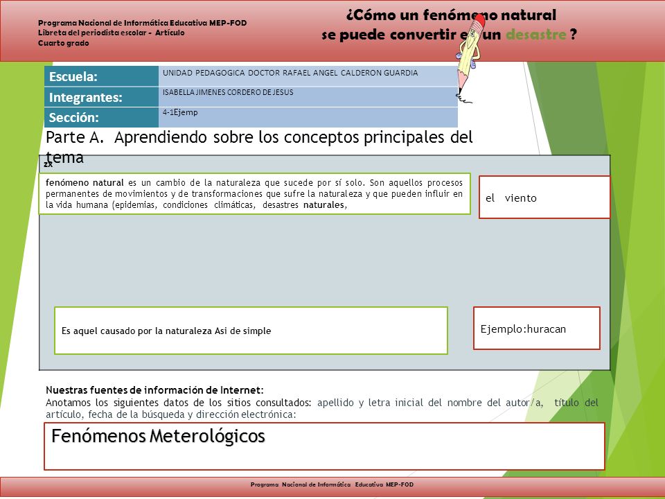Viewport: 665px width, 499px height.
Task: Click 'Nuestras fuentes de información de Internet:' heading
Action: [x=154, y=389]
